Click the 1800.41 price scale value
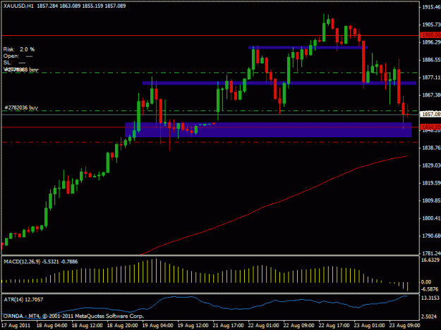This screenshot has width=441, height=330. tap(431, 218)
